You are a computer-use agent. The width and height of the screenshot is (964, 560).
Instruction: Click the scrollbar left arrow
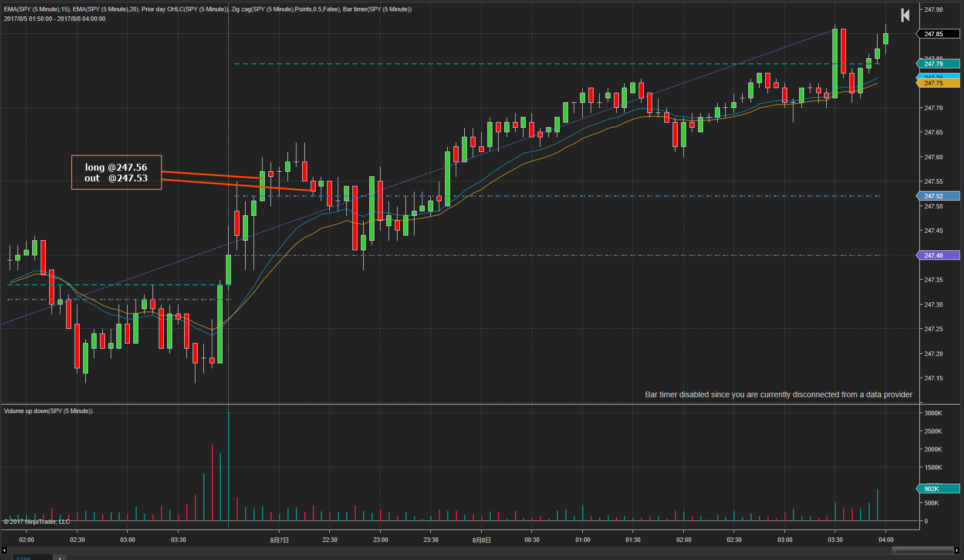tap(4, 550)
